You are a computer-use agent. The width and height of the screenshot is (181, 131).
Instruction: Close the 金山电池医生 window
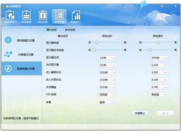point(176,6)
